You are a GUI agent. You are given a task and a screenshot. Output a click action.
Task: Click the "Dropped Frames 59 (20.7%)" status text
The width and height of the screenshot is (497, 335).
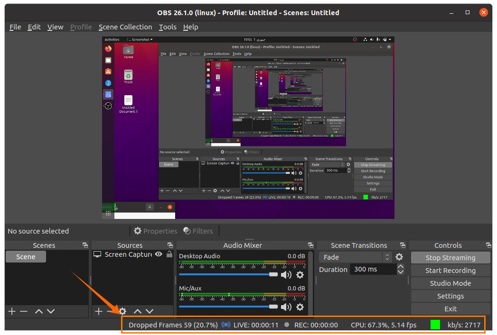(173, 325)
